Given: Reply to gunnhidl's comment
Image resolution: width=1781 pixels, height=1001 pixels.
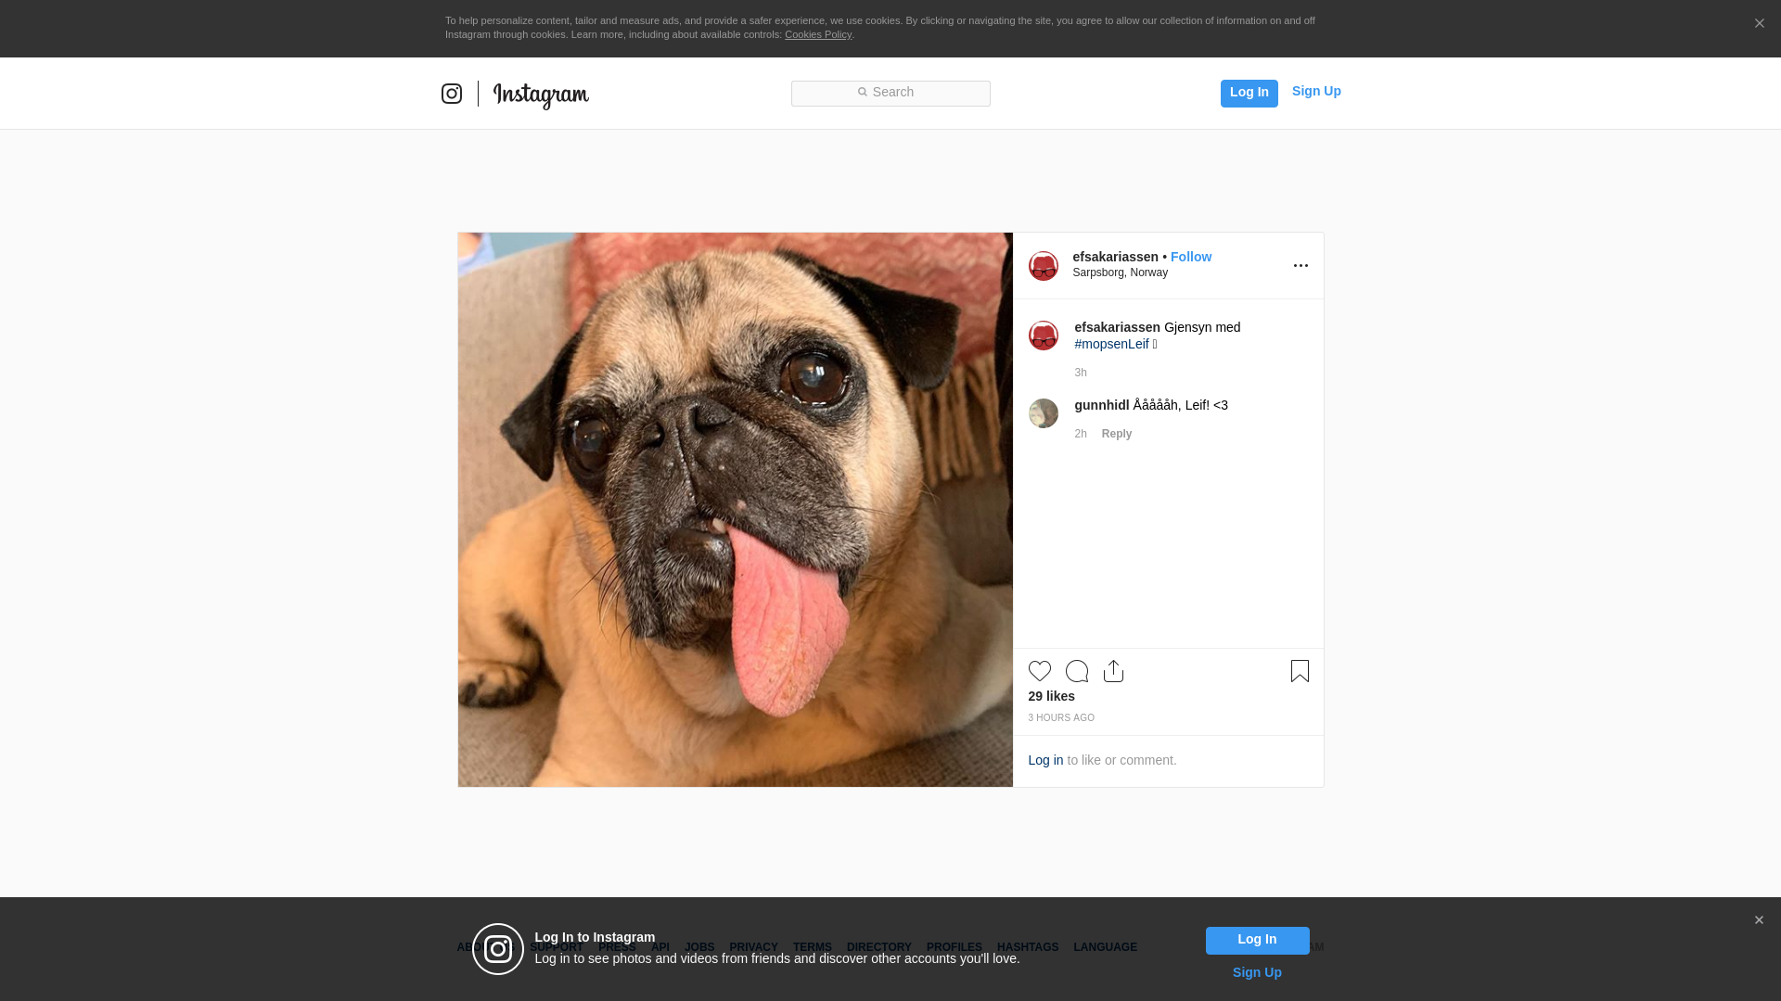Looking at the screenshot, I should (1117, 434).
